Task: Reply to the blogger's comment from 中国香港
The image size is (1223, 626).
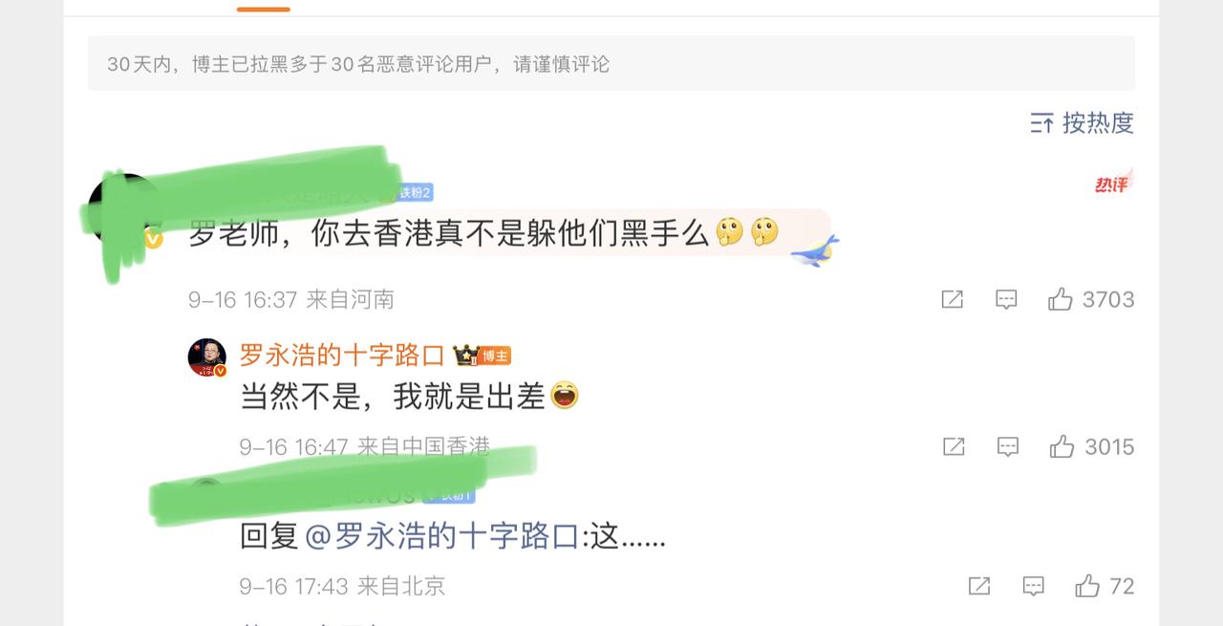Action: coord(1008,446)
